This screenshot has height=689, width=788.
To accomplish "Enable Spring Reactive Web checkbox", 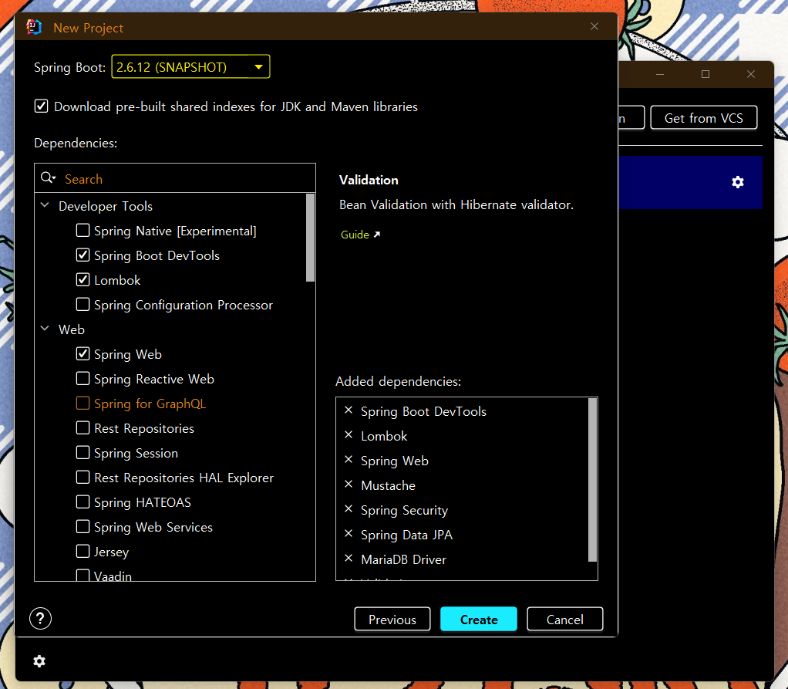I will pyautogui.click(x=83, y=378).
